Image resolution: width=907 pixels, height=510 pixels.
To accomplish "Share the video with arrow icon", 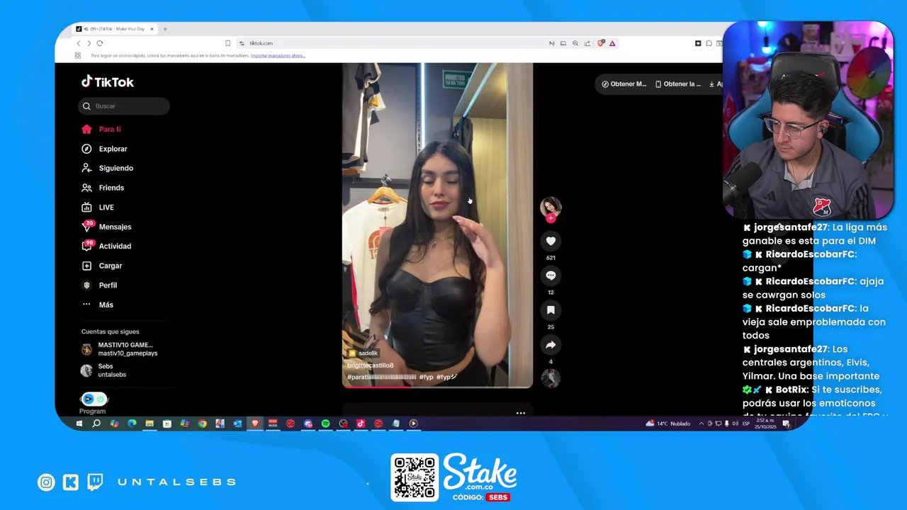I will point(551,345).
